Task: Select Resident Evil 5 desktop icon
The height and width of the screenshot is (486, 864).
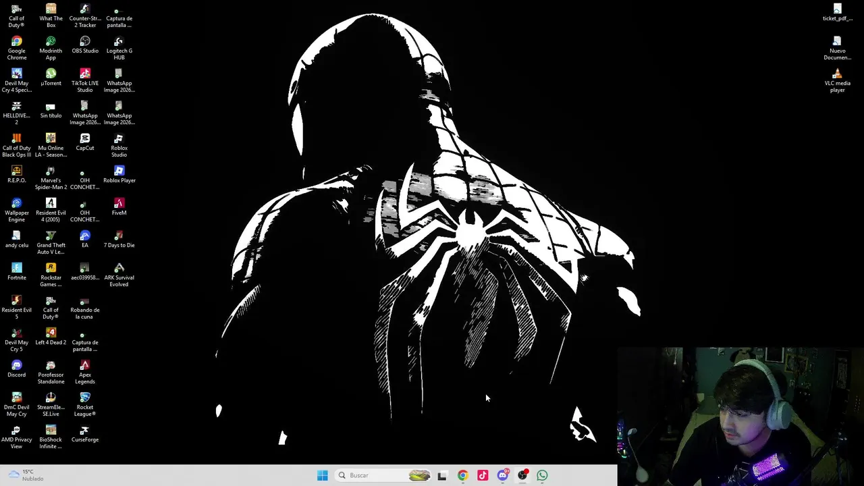Action: (x=16, y=308)
